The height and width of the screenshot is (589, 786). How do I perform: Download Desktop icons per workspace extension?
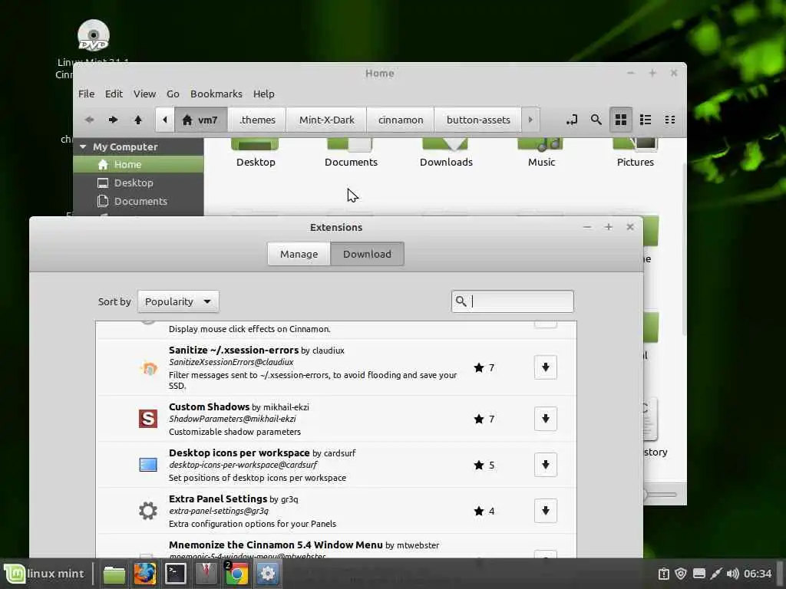click(546, 465)
